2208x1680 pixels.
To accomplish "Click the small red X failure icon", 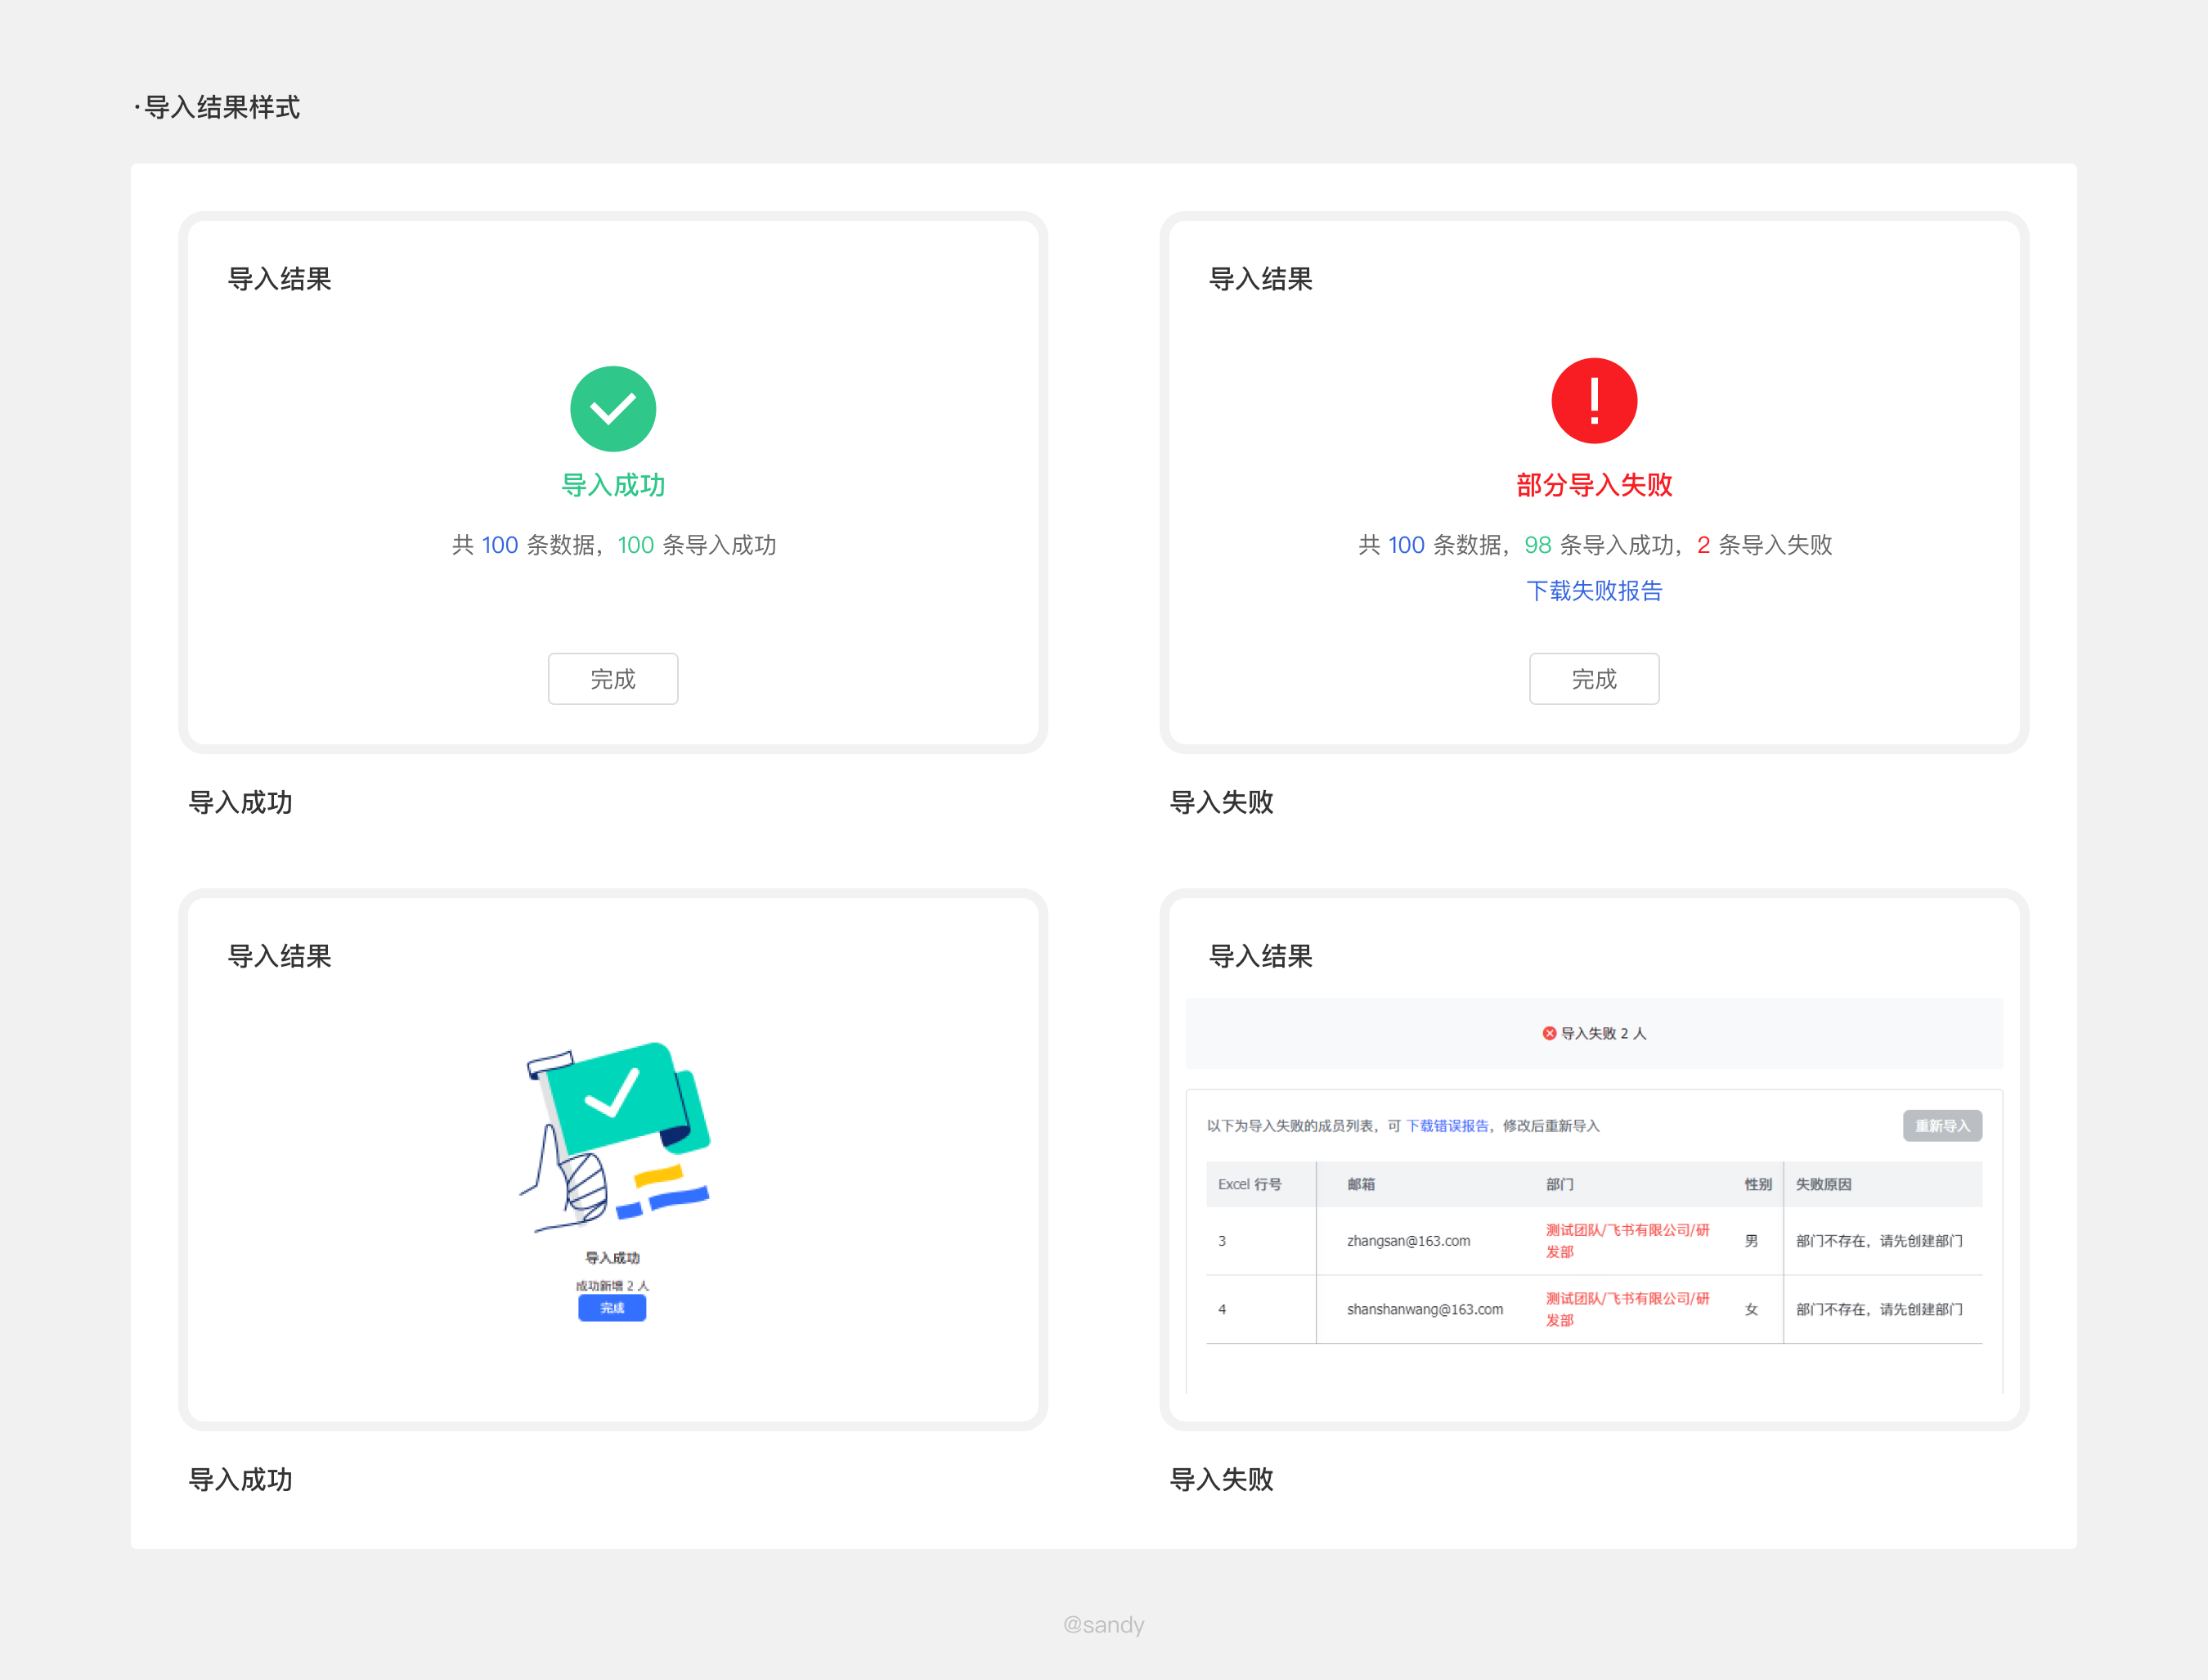I will tap(1548, 1033).
